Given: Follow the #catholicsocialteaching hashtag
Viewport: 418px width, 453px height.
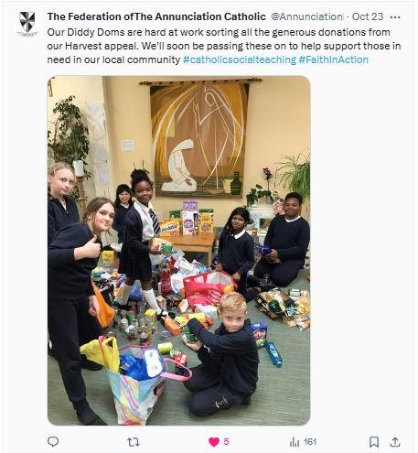Looking at the screenshot, I should (240, 59).
